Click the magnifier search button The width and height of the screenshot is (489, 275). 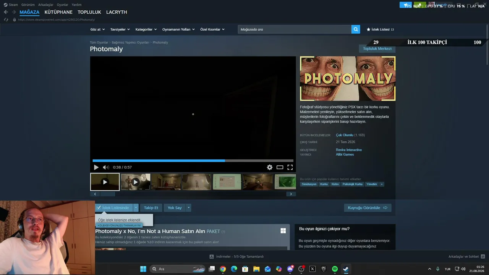(x=356, y=29)
